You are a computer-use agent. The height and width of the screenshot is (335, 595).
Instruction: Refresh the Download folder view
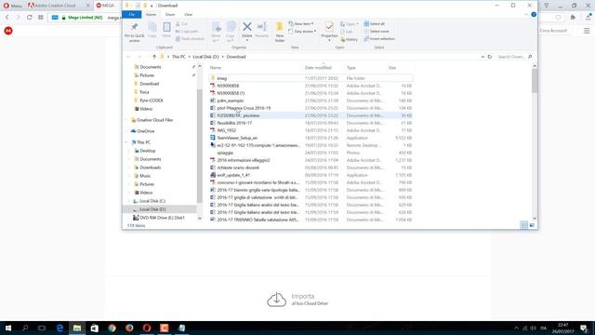[x=490, y=57]
